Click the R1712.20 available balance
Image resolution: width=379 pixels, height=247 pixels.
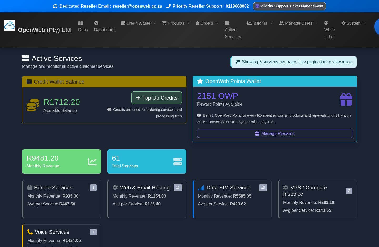pos(62,102)
